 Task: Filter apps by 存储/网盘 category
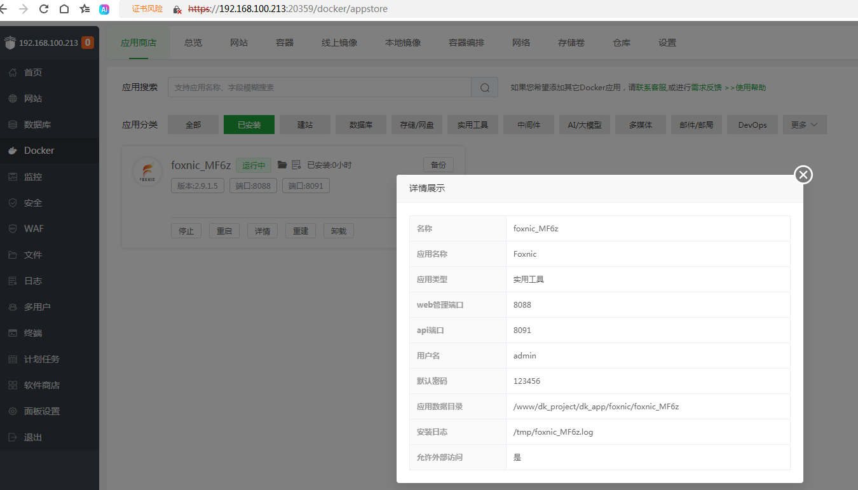click(x=417, y=125)
